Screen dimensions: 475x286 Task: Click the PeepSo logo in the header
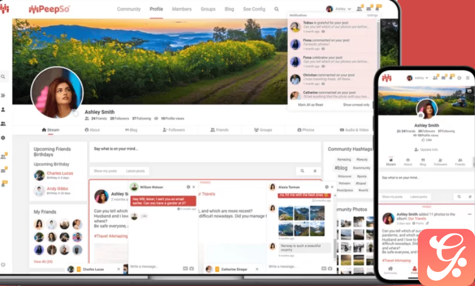[x=50, y=9]
